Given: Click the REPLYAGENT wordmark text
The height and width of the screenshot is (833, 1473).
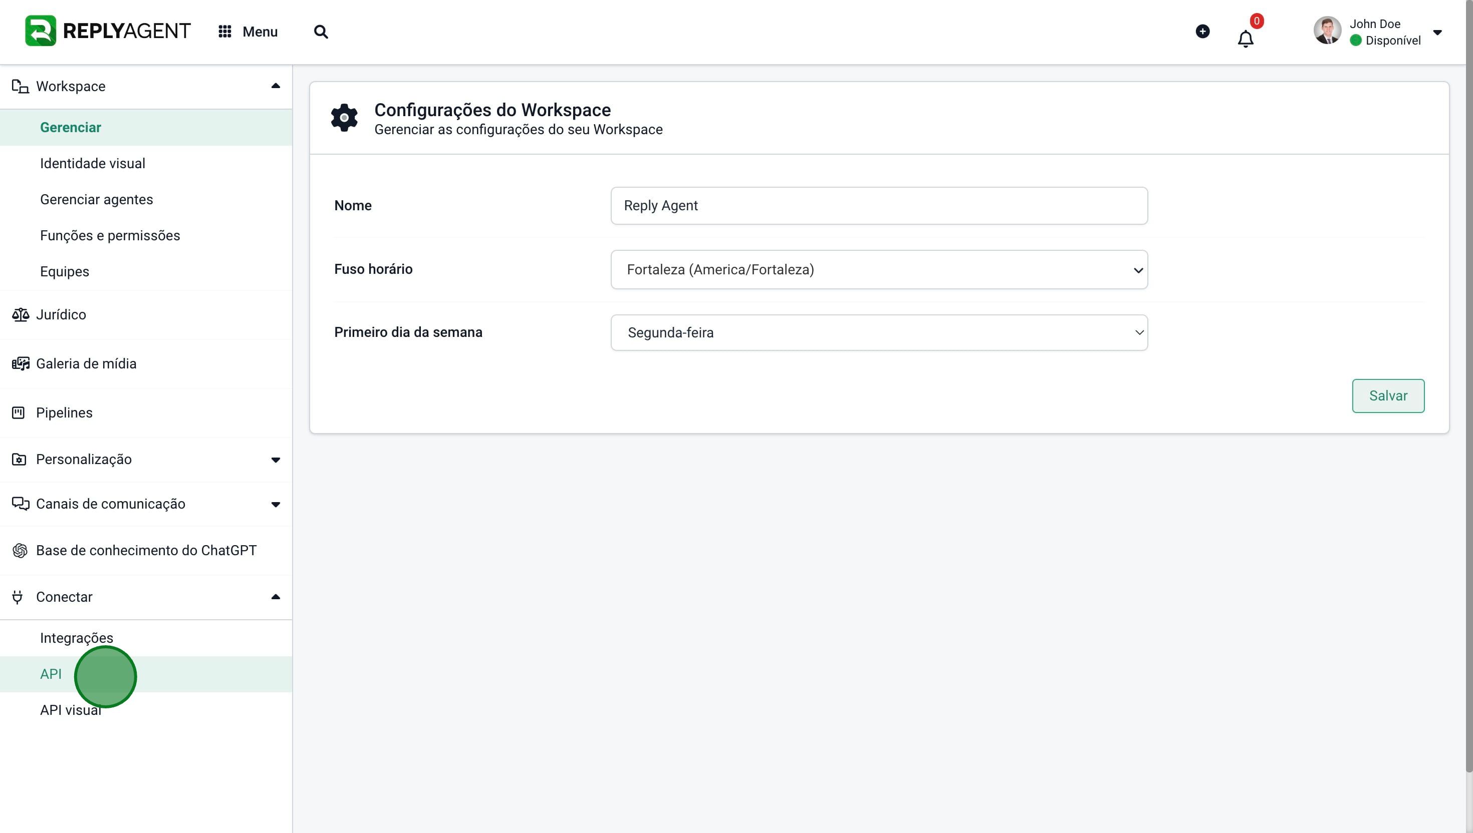Looking at the screenshot, I should coord(127,31).
